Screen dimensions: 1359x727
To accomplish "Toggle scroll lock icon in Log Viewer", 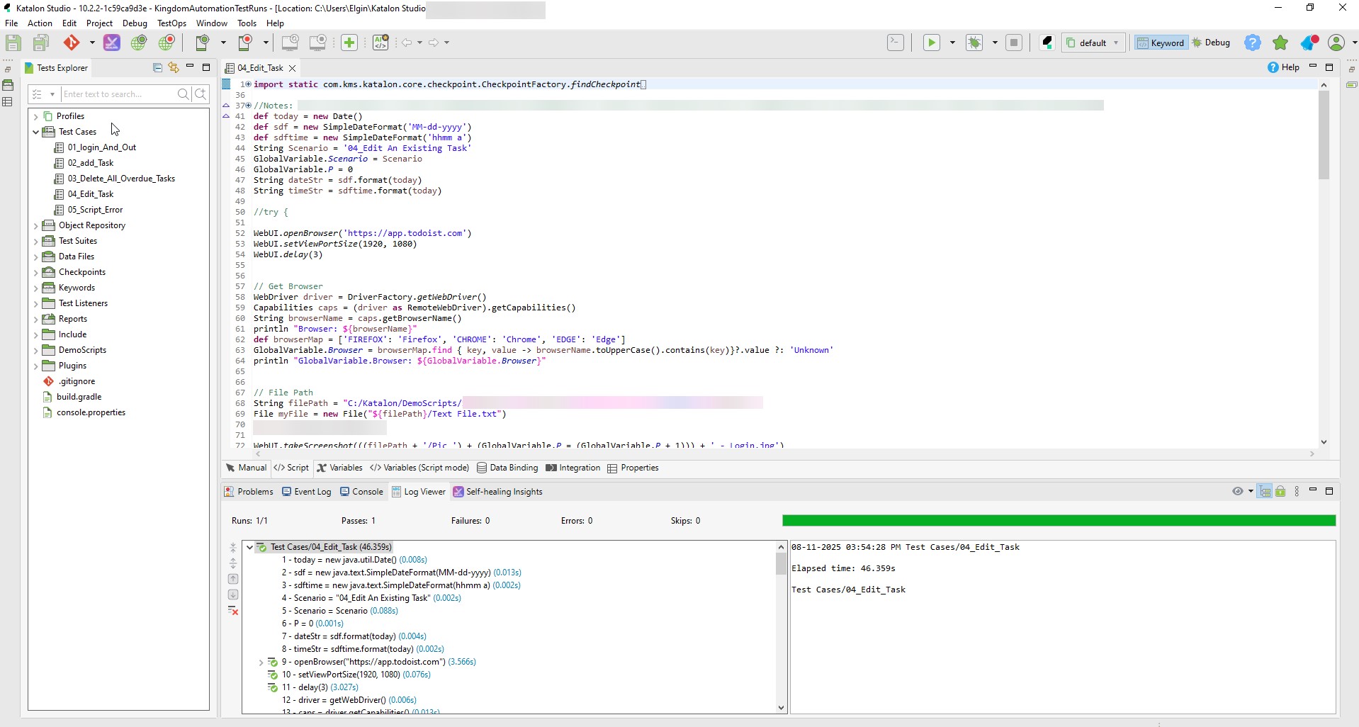I will [1280, 491].
